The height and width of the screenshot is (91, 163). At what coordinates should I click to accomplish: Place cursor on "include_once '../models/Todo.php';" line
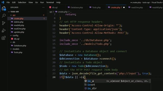coord(85,44)
